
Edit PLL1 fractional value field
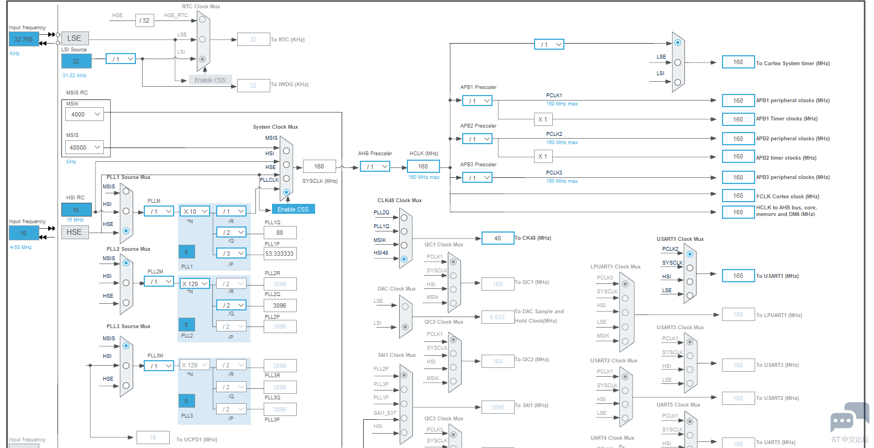[186, 252]
